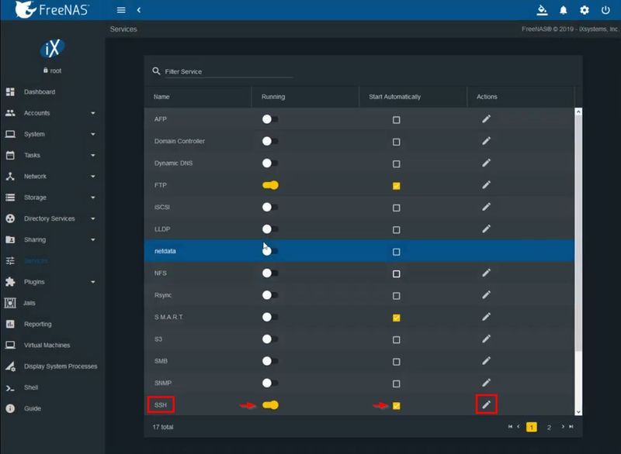The width and height of the screenshot is (621, 454).
Task: Toggle the SSH running switch
Action: coord(271,404)
